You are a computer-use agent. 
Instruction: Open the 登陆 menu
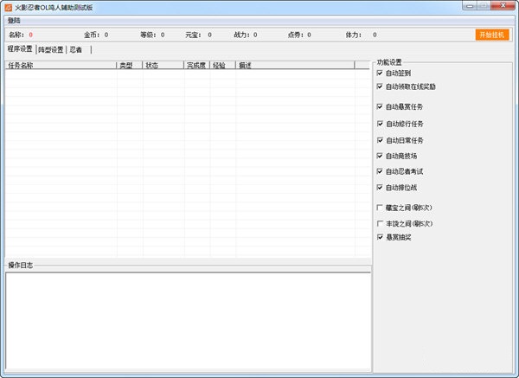[14, 21]
